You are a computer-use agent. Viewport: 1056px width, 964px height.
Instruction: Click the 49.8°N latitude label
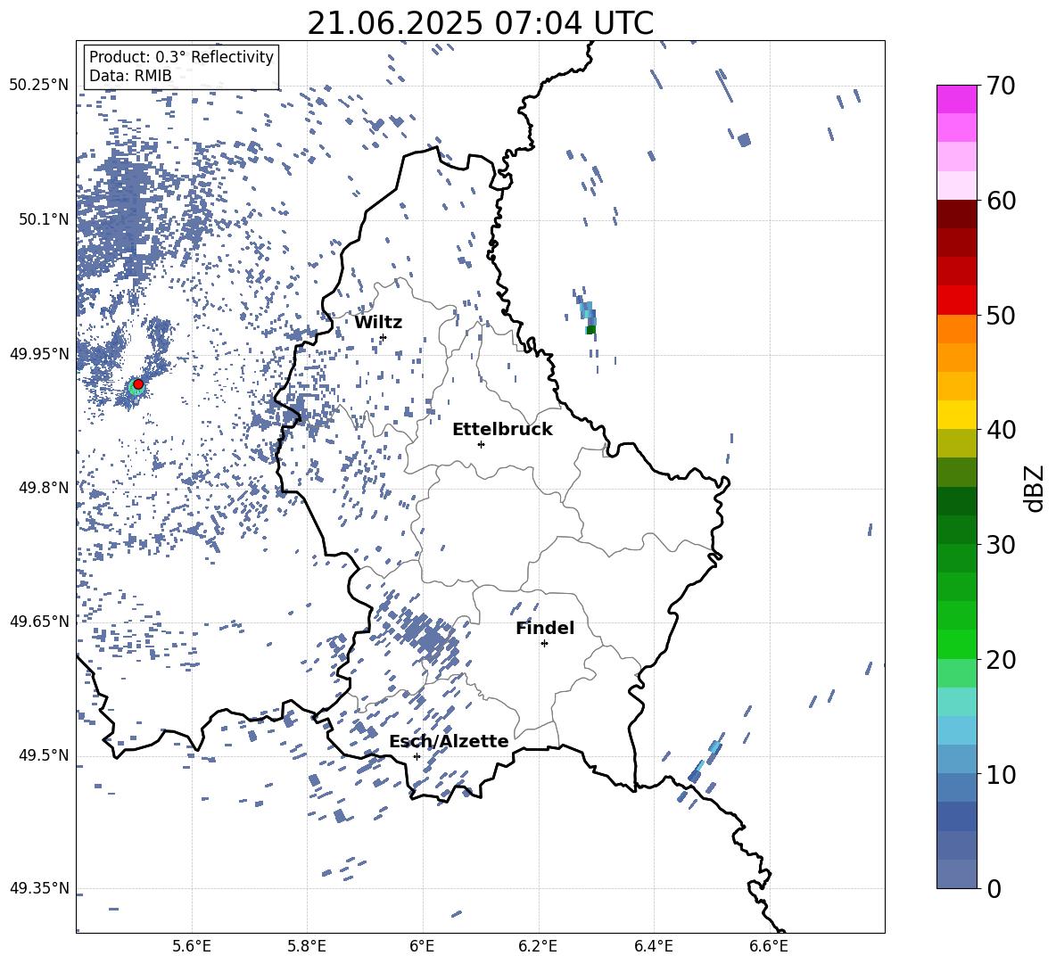44,488
